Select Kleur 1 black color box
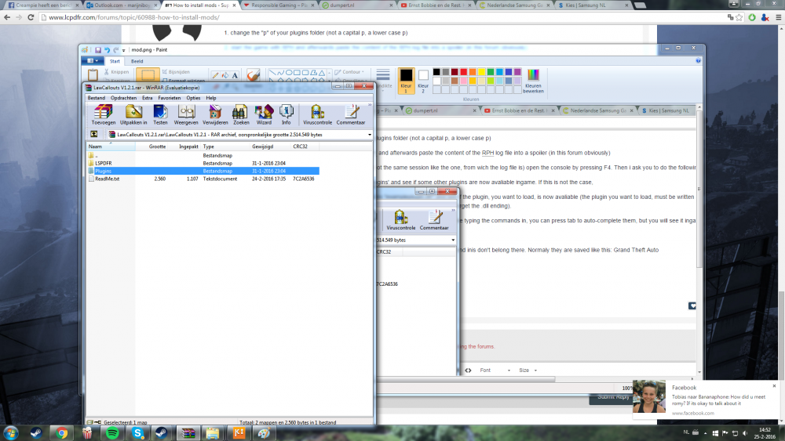 [406, 81]
